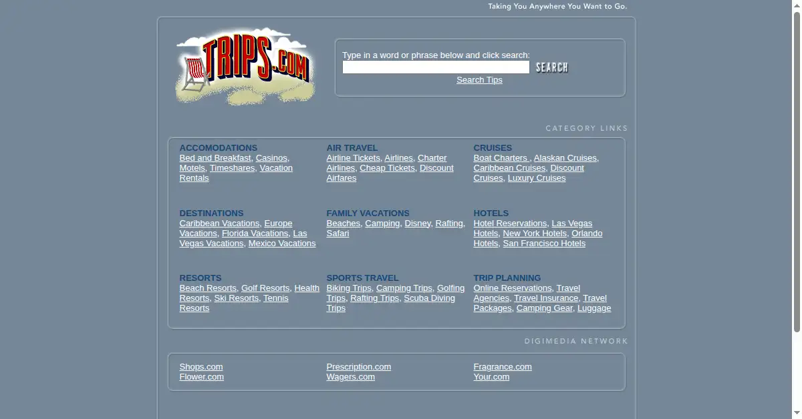Click the SPORTS TRAVEL category heading

[362, 278]
